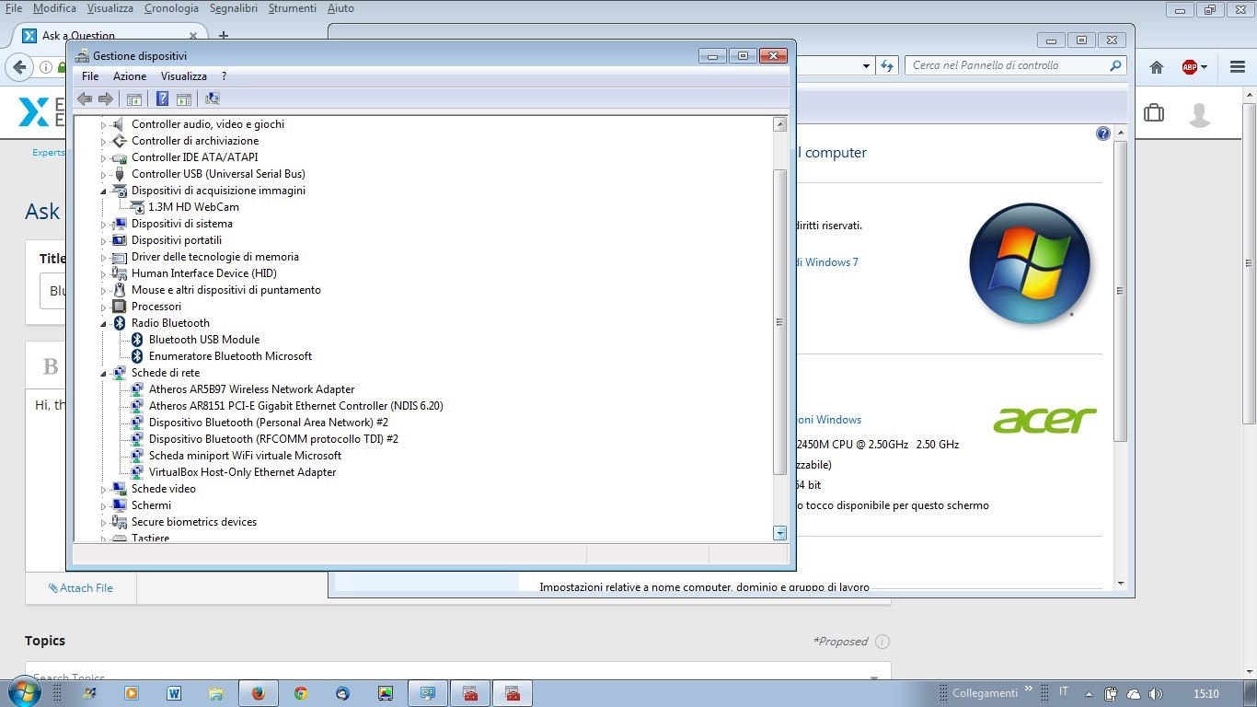Select Dispositivo Bluetooth (RFCOMM protocollo TDI) #2
1257x707 pixels.
(x=273, y=439)
